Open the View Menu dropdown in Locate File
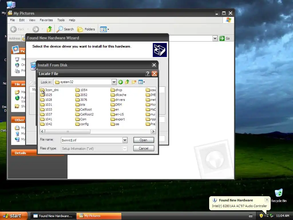The height and width of the screenshot is (220, 293). [141, 82]
